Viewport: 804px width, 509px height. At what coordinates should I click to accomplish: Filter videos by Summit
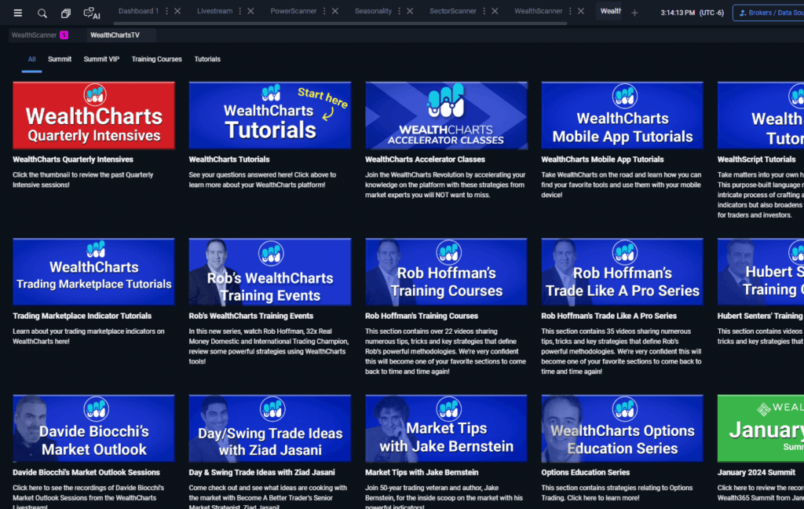tap(60, 59)
